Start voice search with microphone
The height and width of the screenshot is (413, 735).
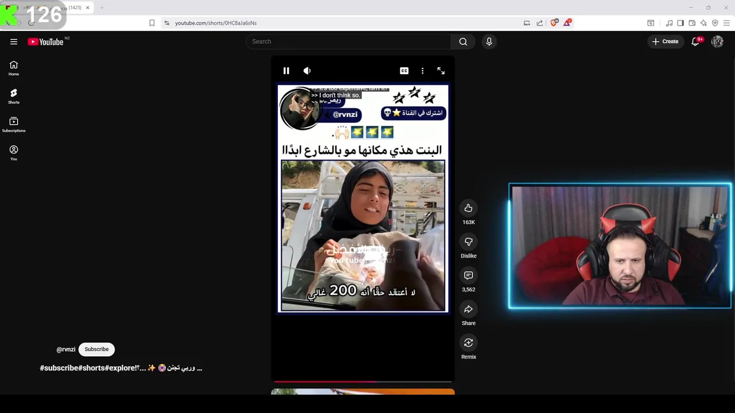pos(489,41)
